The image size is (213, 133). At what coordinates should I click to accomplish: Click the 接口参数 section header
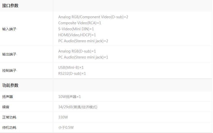pyautogui.click(x=10, y=6)
